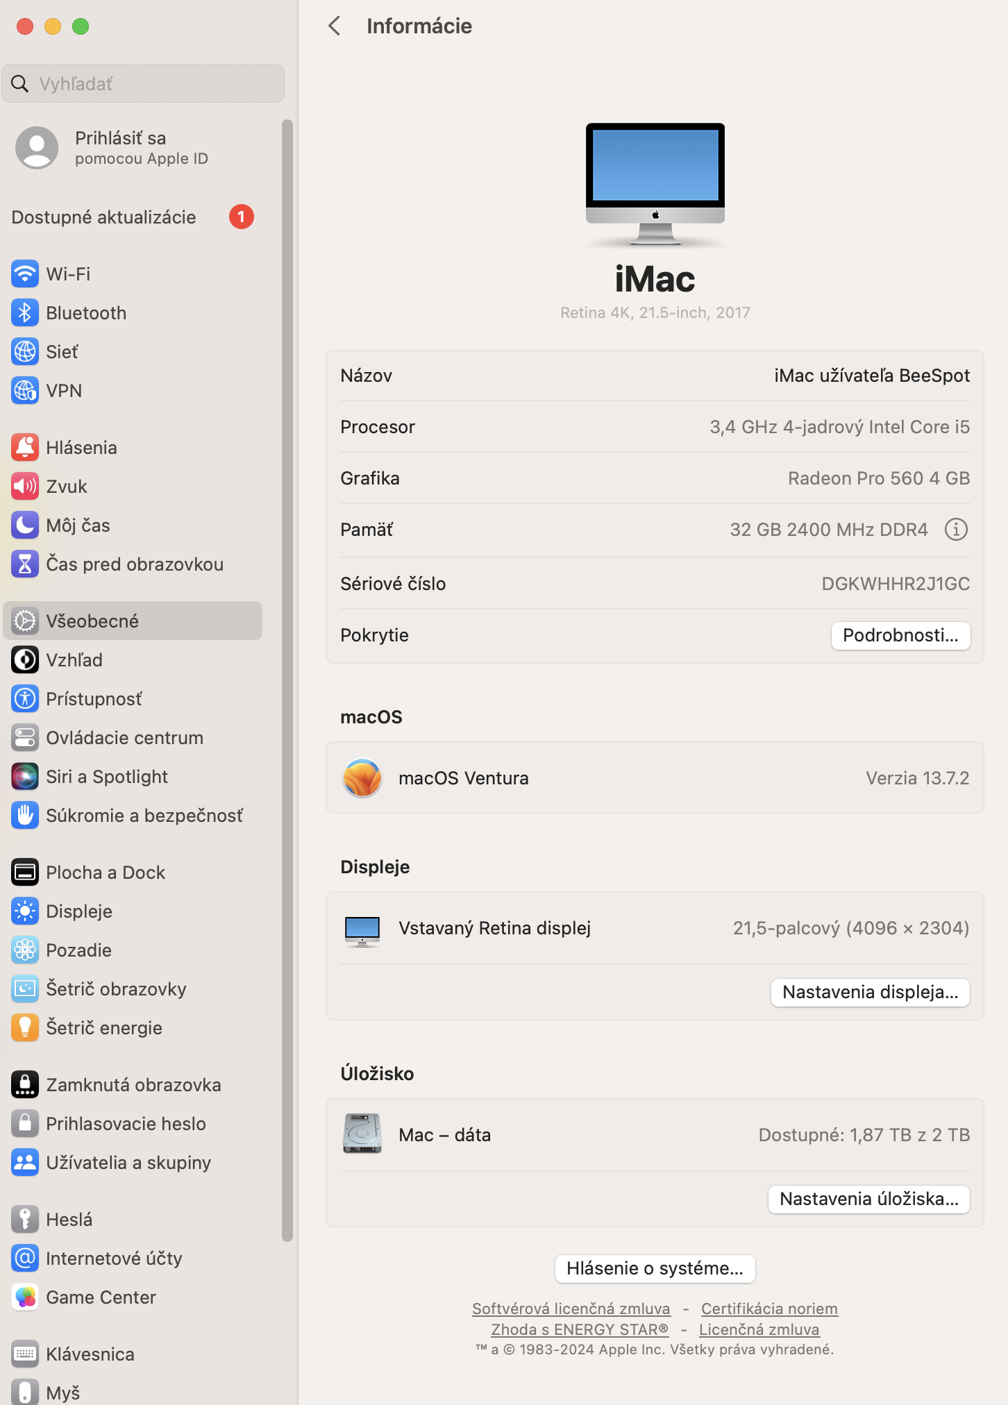The image size is (1008, 1405).
Task: Click the Licenčná zmluva link
Action: (x=759, y=1329)
